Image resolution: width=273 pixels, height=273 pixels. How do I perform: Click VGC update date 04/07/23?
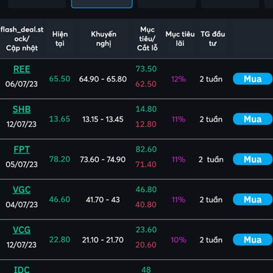point(21,205)
